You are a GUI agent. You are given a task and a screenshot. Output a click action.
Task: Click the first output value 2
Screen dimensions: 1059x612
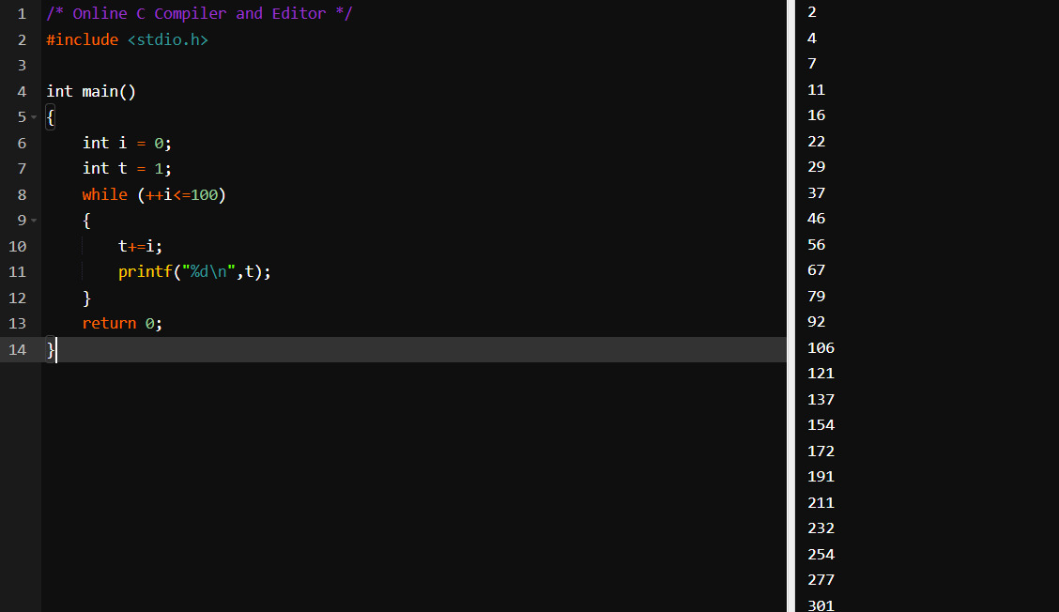tap(812, 12)
